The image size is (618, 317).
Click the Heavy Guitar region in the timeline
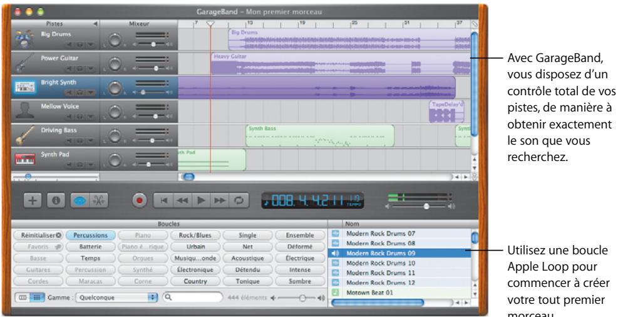pyautogui.click(x=341, y=63)
